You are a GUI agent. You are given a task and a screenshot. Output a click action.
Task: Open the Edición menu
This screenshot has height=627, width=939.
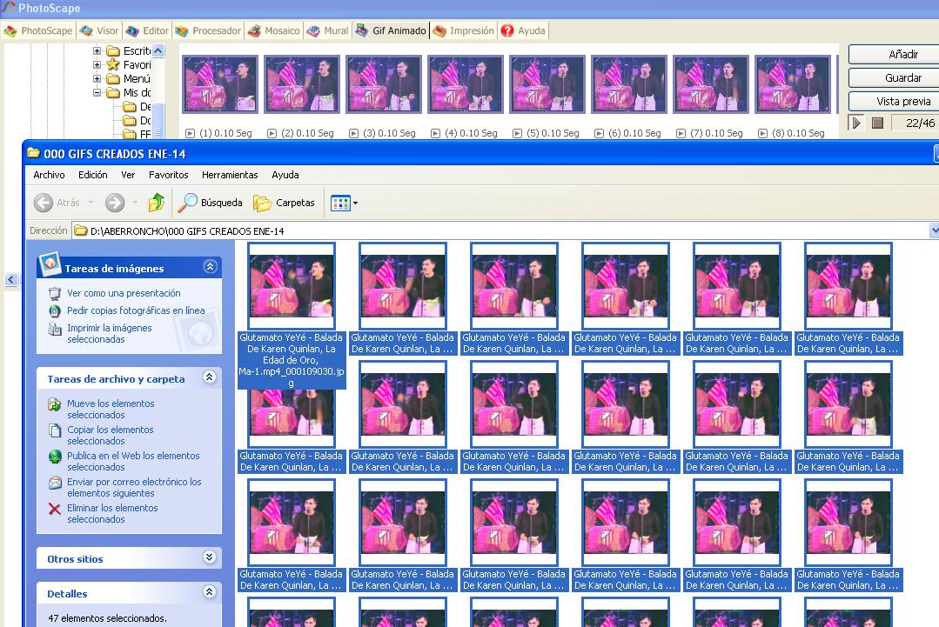[93, 175]
